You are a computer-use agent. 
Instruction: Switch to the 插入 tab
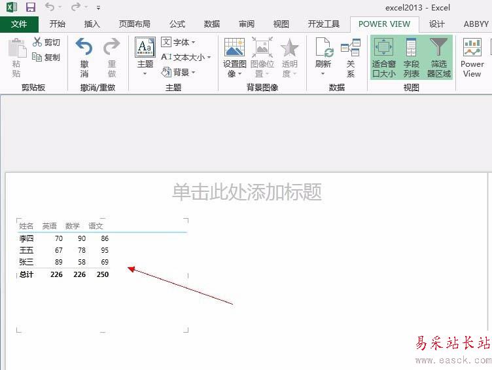92,24
